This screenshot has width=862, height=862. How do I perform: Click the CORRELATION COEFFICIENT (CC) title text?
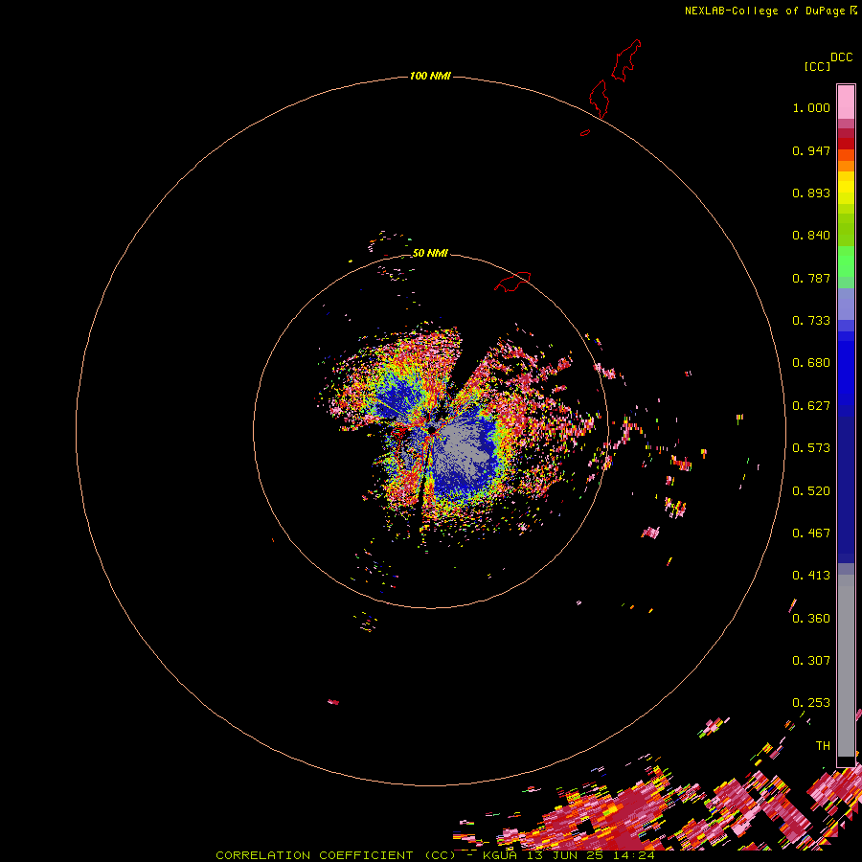point(335,855)
